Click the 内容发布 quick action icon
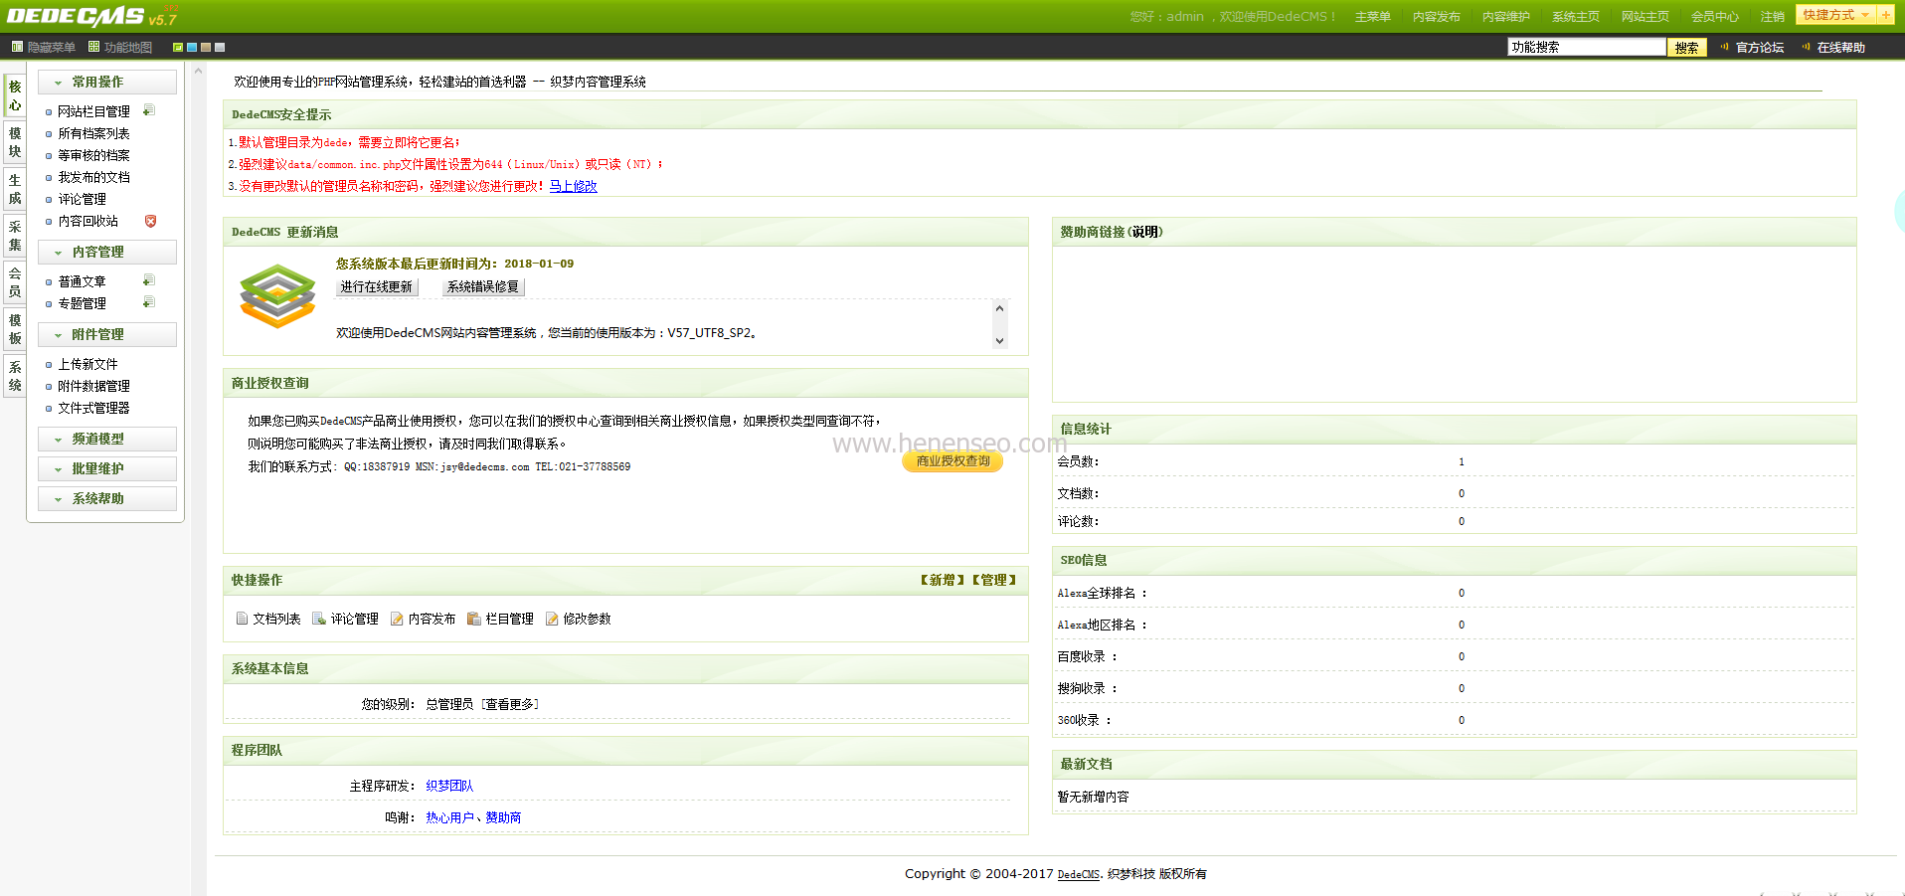 [x=397, y=619]
